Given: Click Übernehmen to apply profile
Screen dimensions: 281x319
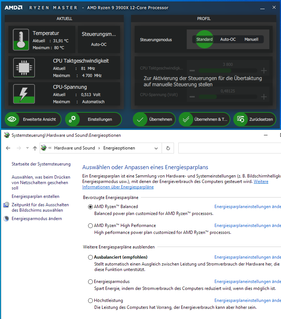Looking at the screenshot, I should click(154, 119).
